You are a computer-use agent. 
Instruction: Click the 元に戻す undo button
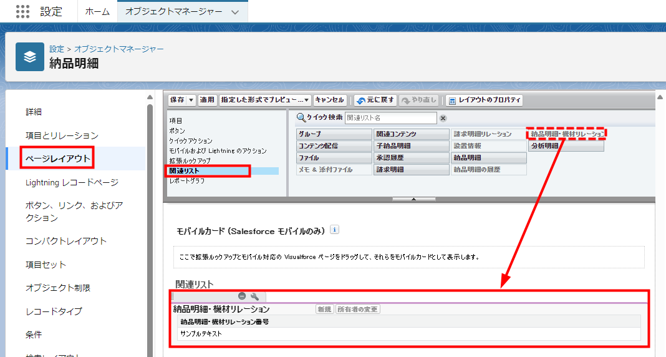point(375,100)
